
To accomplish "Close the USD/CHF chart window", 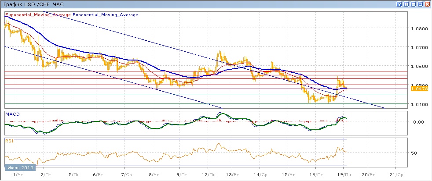I will click(x=427, y=4).
